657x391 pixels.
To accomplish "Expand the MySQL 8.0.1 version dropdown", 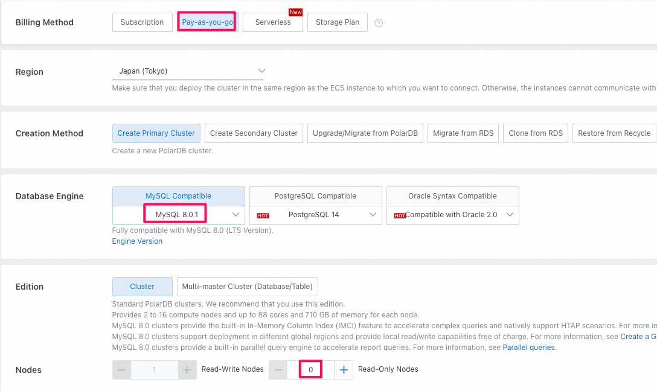I will (179, 215).
